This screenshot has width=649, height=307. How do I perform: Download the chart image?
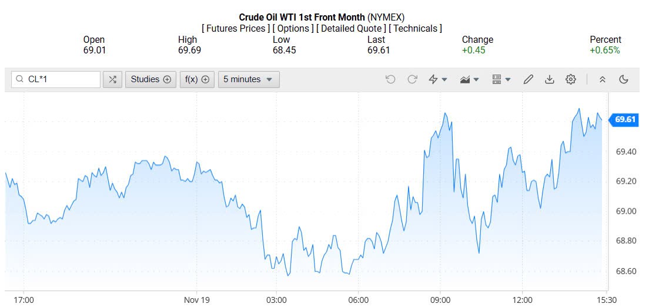(x=549, y=79)
